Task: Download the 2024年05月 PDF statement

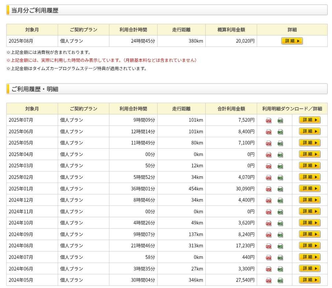Action: 269,281
